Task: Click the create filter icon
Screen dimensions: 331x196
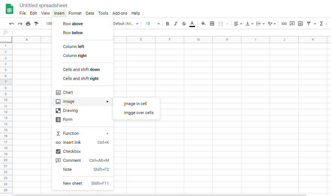Action: 309,24
